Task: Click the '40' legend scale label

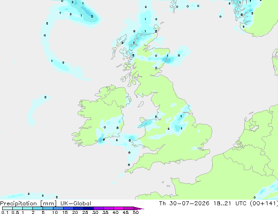Action: (115, 212)
